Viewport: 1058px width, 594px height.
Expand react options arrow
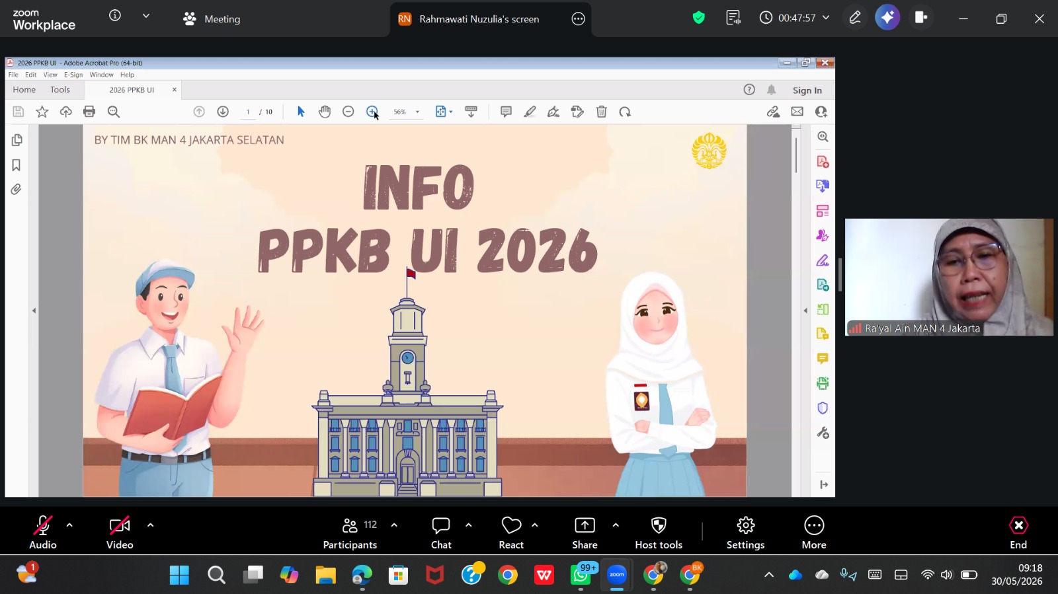534,525
